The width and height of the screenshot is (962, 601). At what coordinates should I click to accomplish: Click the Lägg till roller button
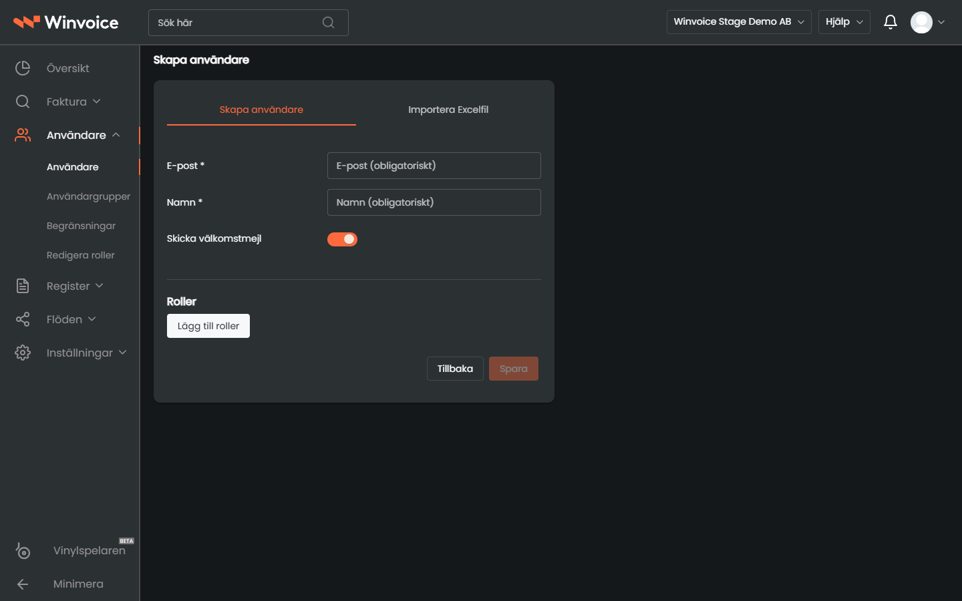pyautogui.click(x=208, y=326)
